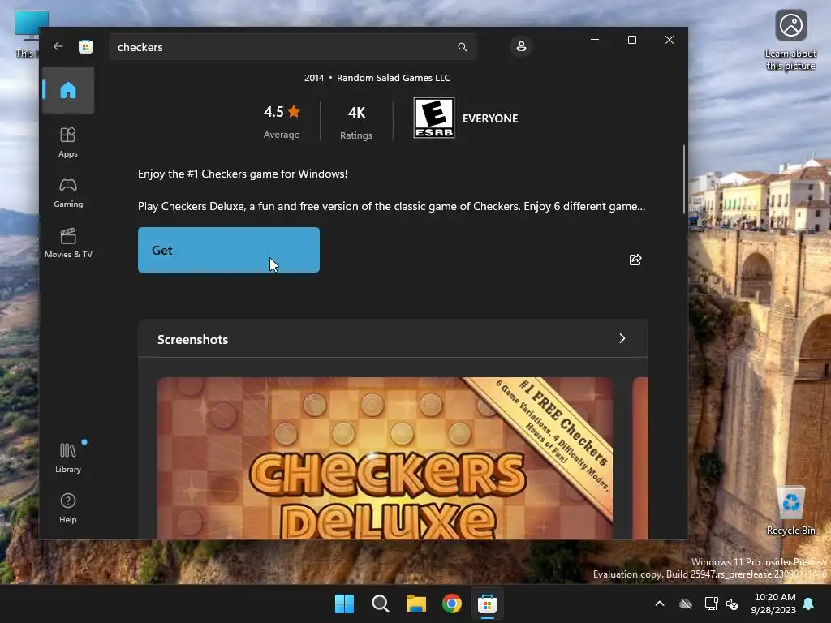Click the 4.5 Average star rating

282,122
